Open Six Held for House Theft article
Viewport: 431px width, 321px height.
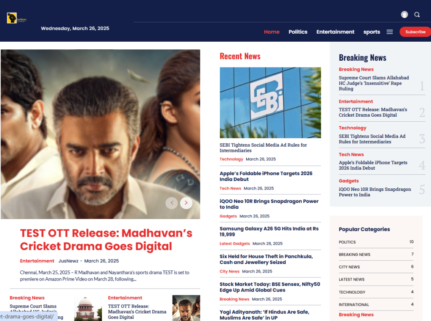(266, 259)
